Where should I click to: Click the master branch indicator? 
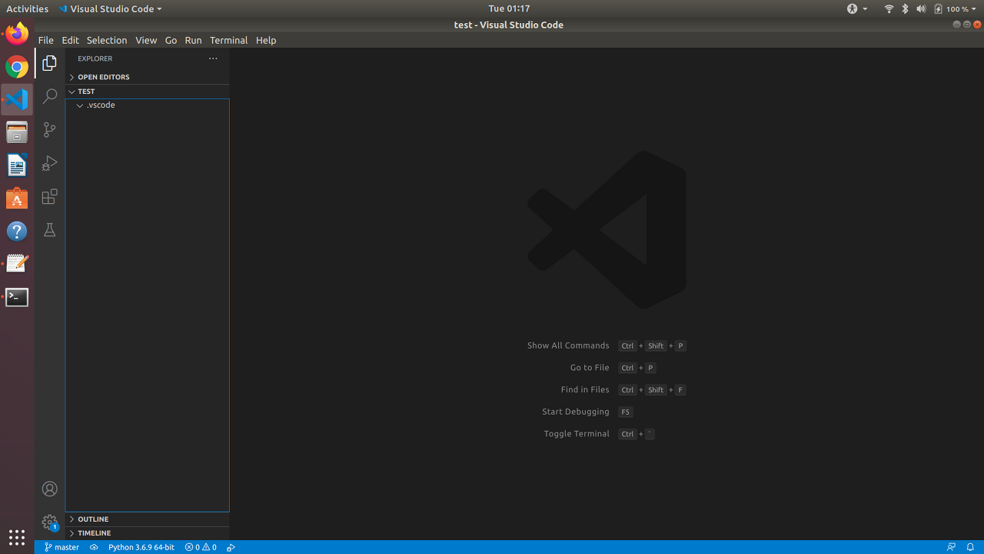[x=61, y=547]
